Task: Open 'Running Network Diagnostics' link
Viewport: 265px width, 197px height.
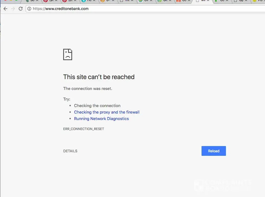Action: pos(101,119)
